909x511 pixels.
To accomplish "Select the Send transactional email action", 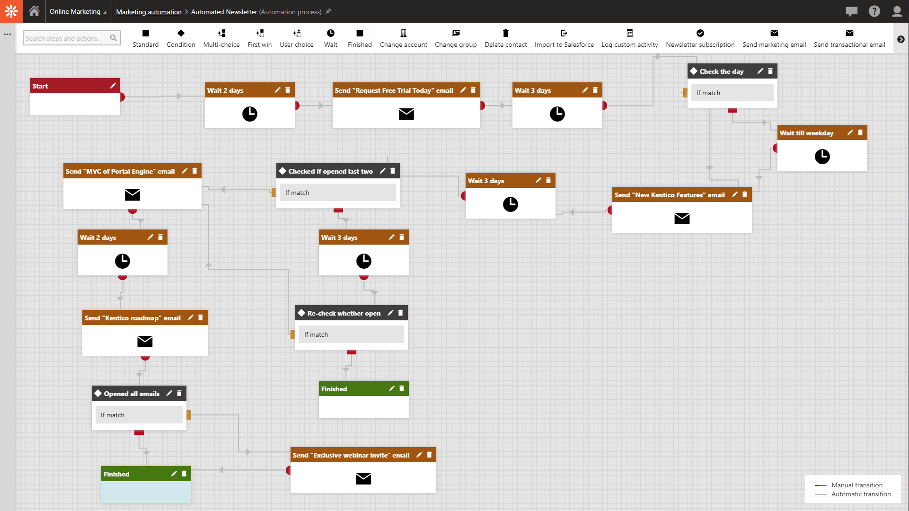I will [x=849, y=38].
